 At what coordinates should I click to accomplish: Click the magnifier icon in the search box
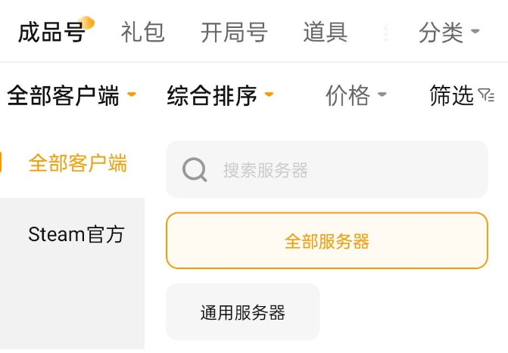click(195, 170)
